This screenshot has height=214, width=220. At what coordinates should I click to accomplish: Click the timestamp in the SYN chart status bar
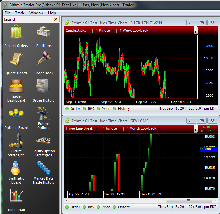click(x=187, y=109)
